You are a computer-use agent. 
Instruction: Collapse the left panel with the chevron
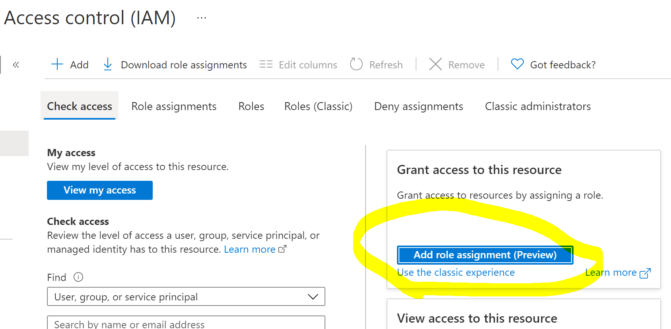(x=16, y=64)
